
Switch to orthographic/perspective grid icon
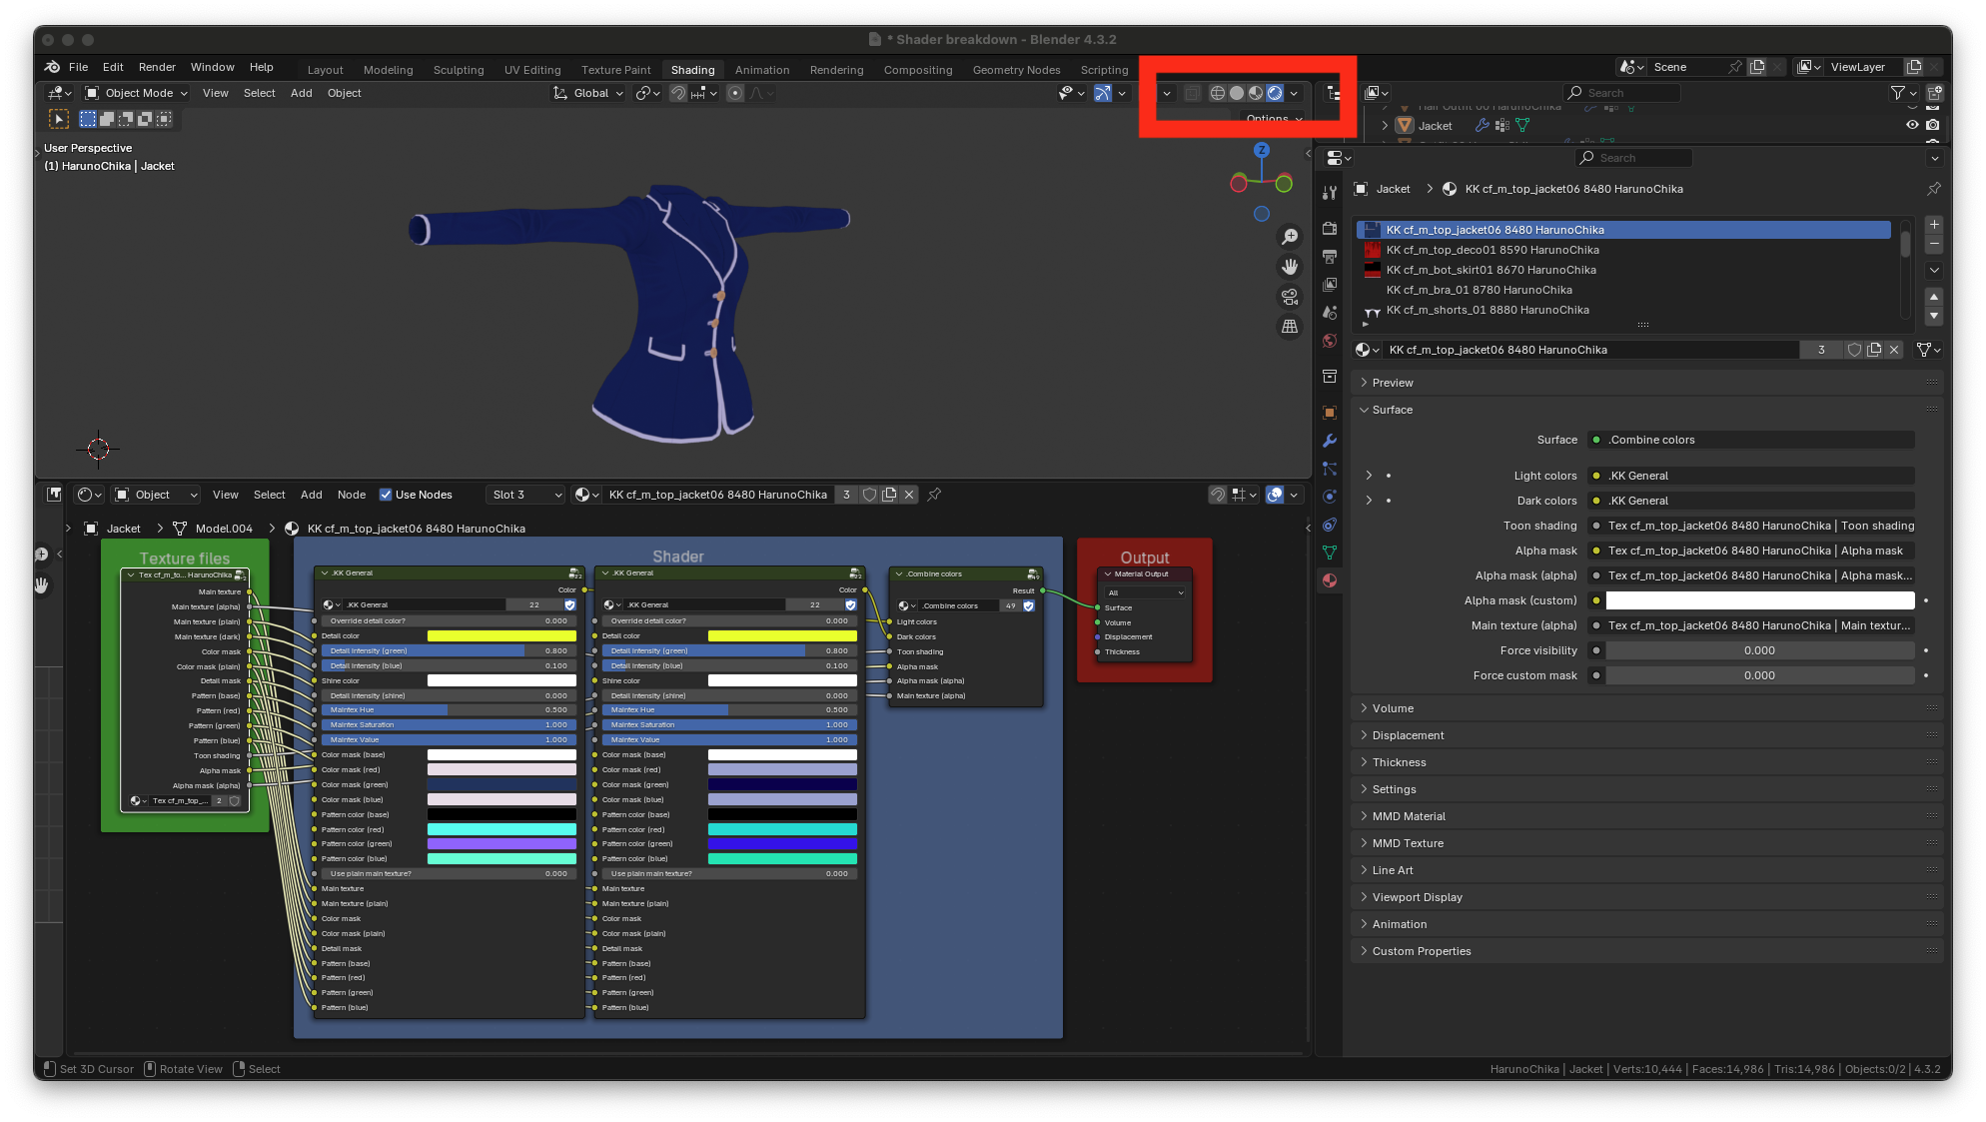click(x=1290, y=327)
